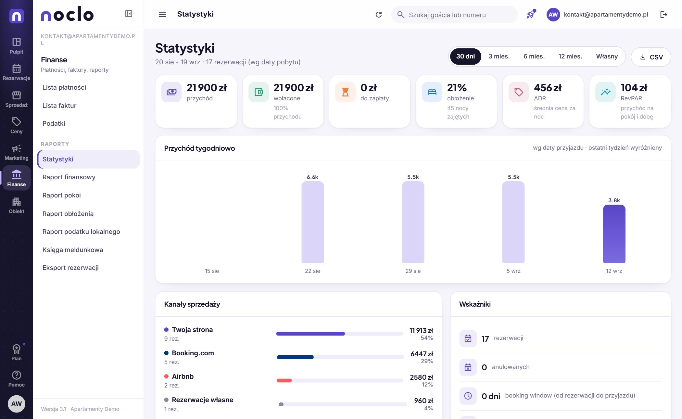Click AW avatar at rail bottom
The height and width of the screenshot is (419, 682).
coord(17,404)
